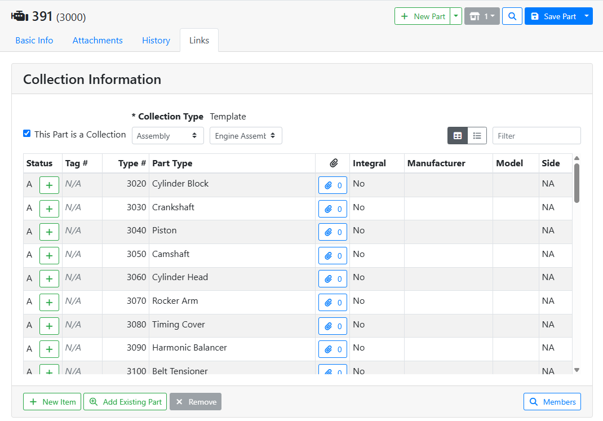Switch to the Basic Info tab
This screenshot has width=603, height=421.
point(34,41)
